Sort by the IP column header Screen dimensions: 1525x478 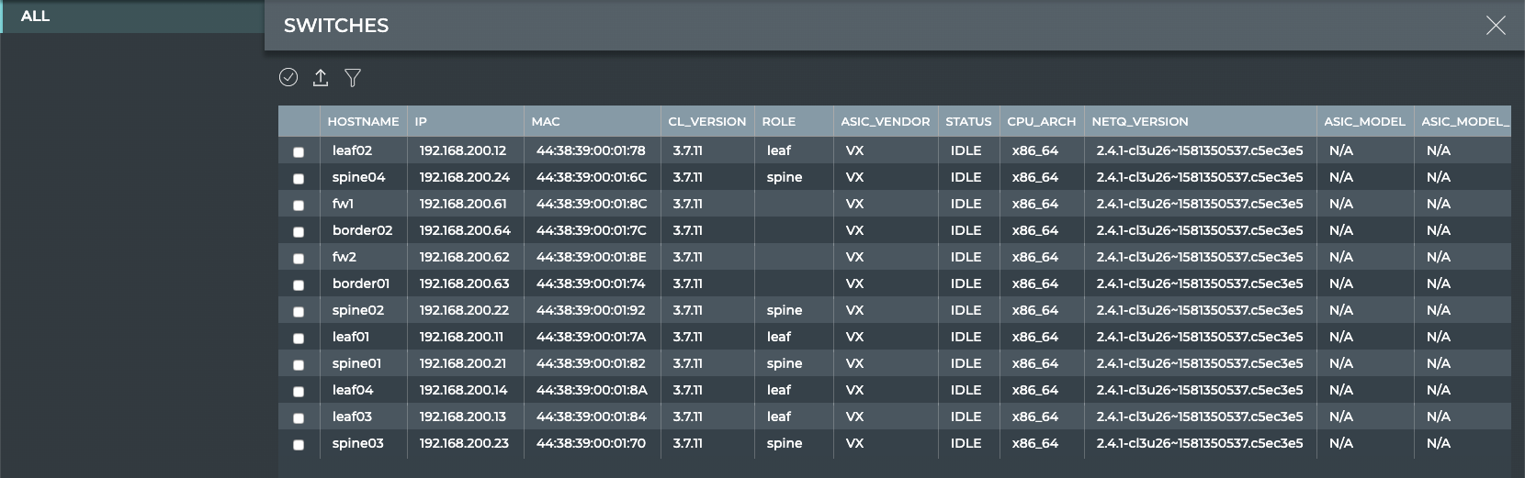[x=421, y=121]
